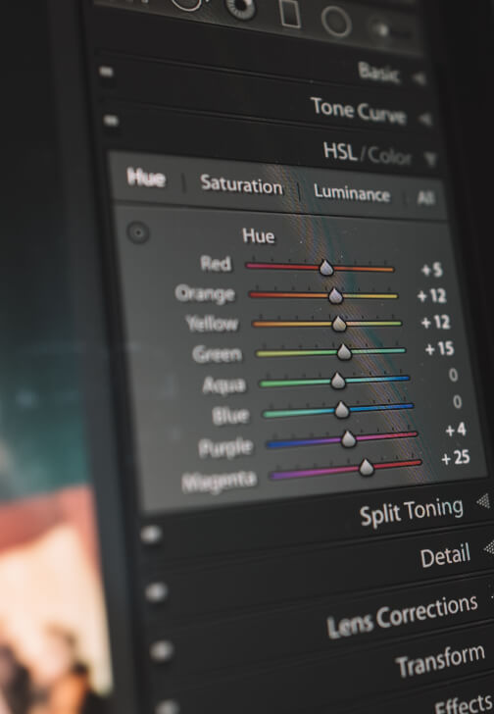Open the Transform panel header

(x=441, y=661)
